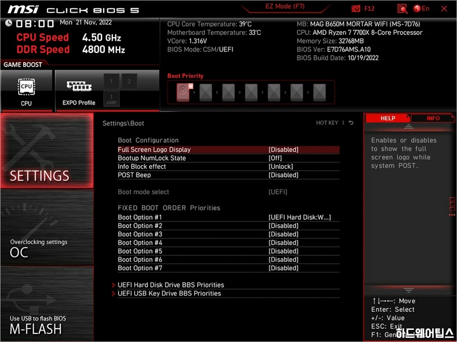Open Boot Option #2 value dropdown
This screenshot has height=342, width=457.
coord(283,226)
